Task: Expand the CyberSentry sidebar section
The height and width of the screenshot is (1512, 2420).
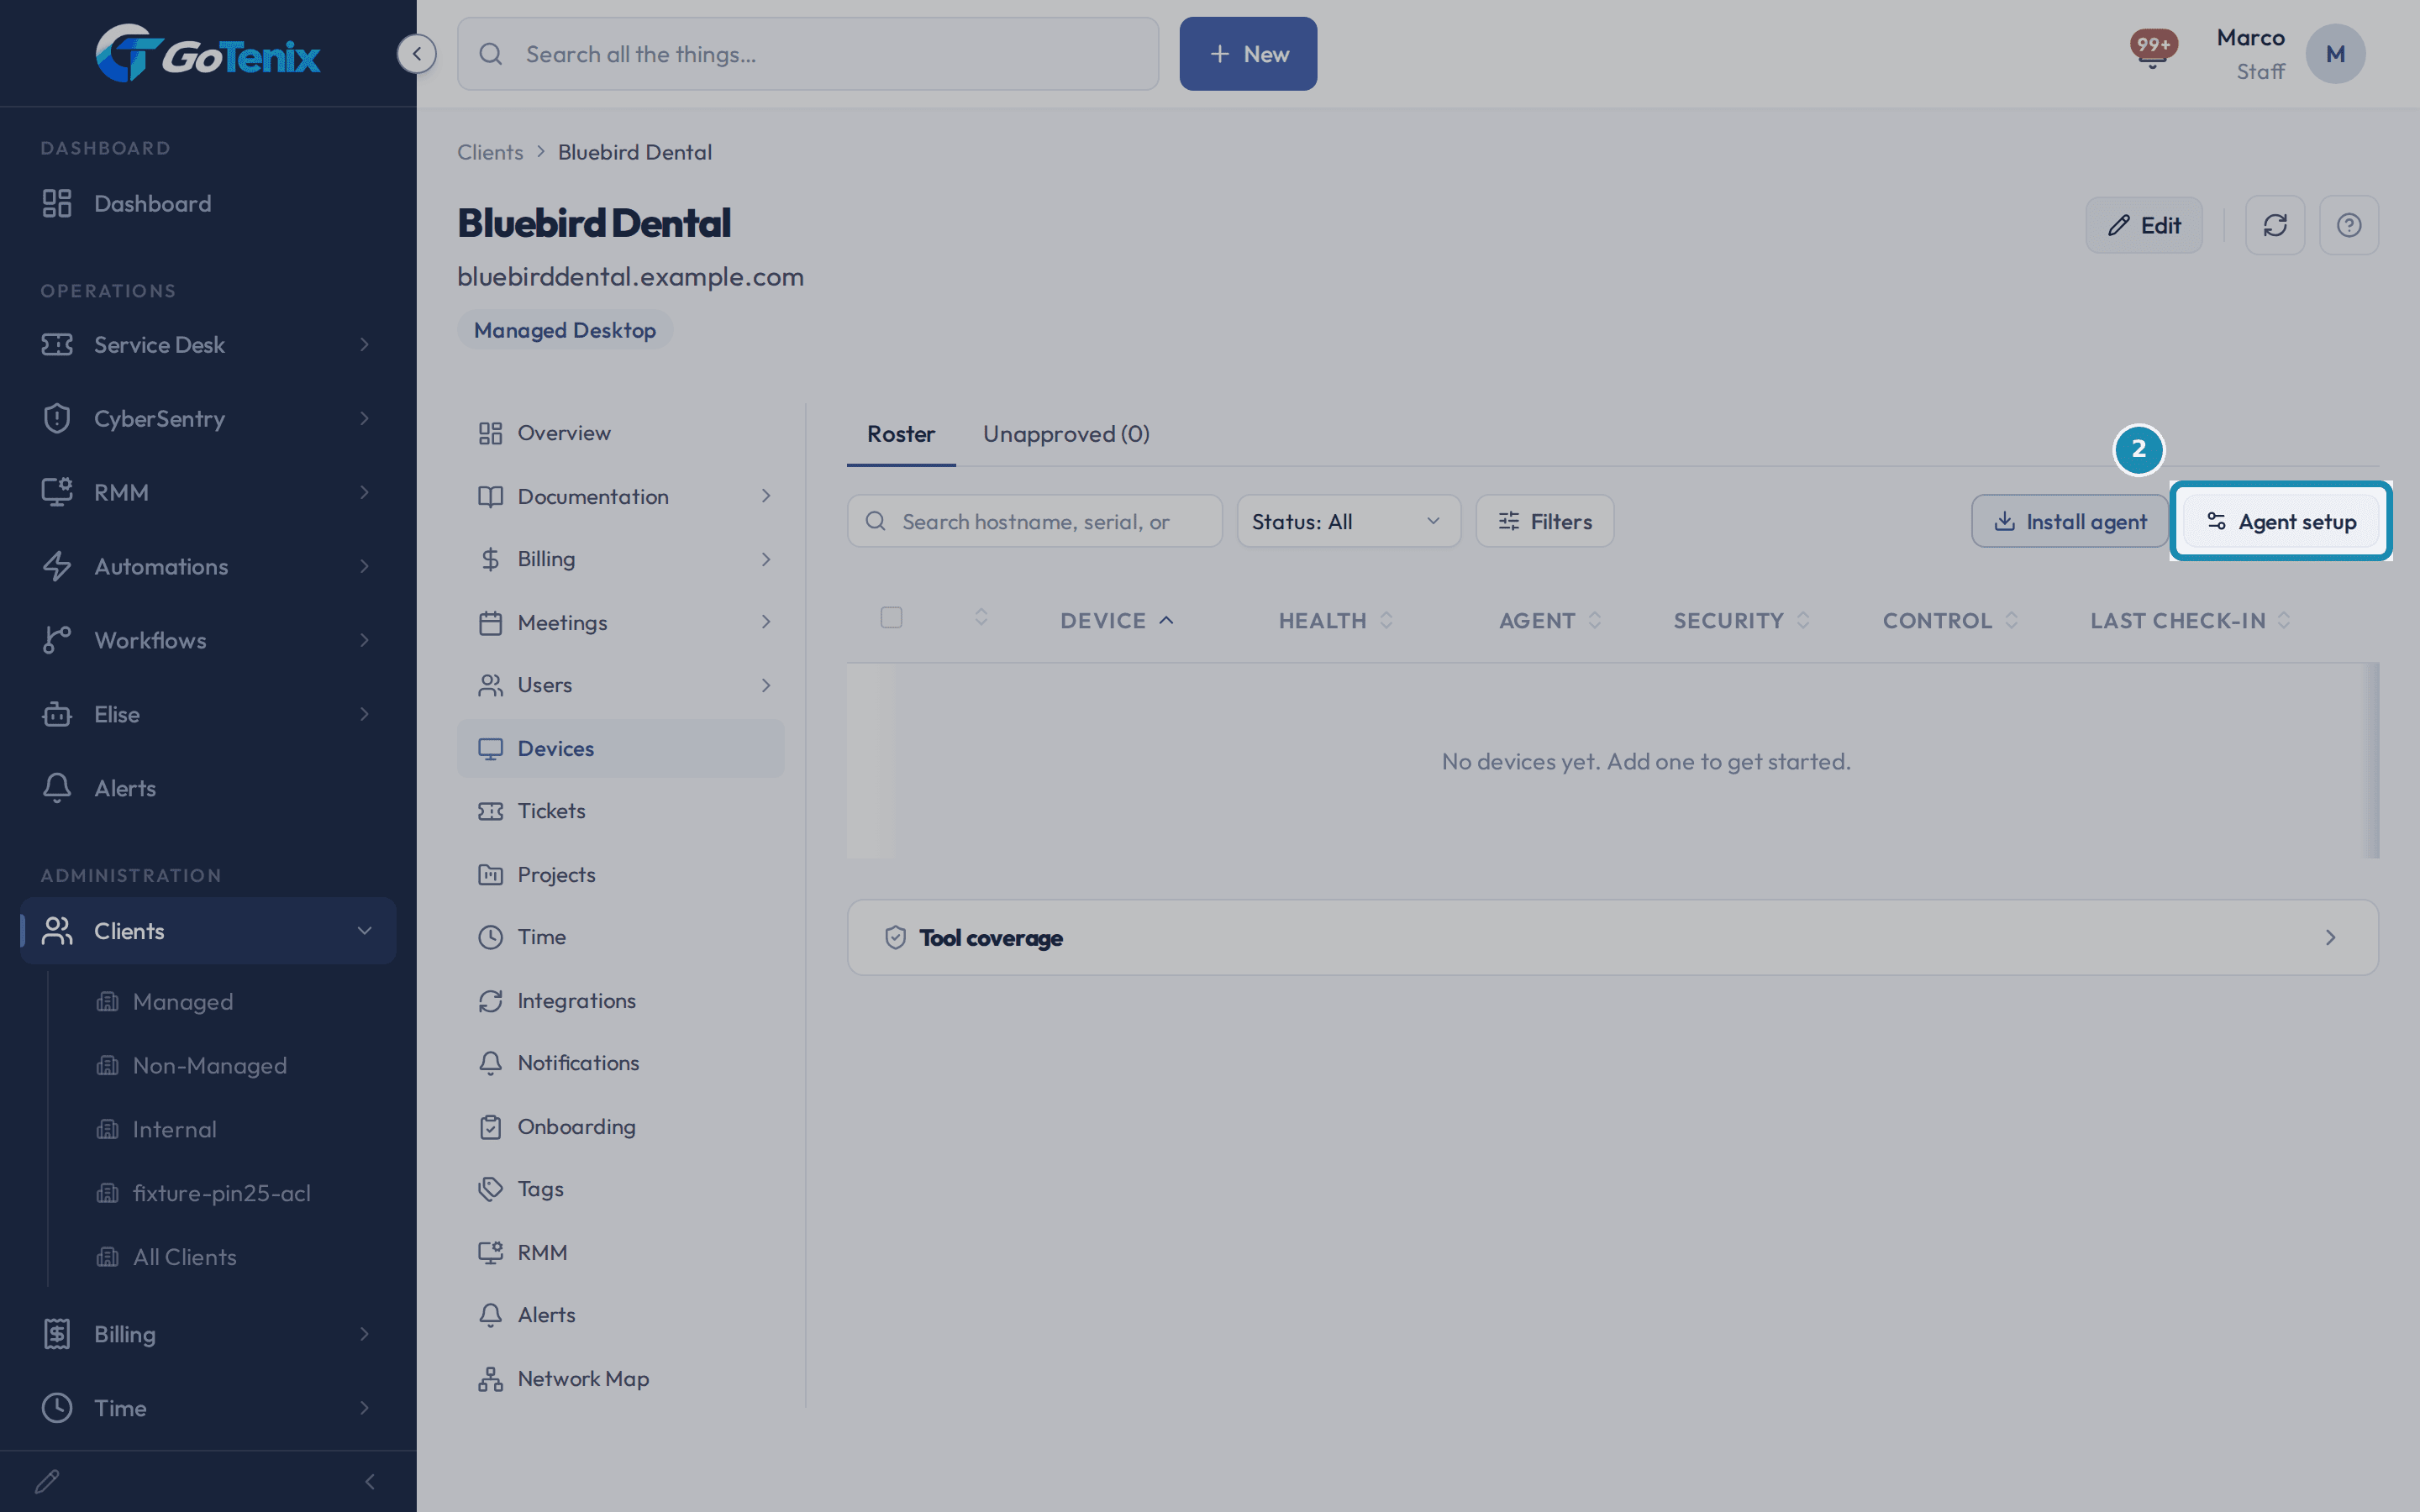Action: point(208,418)
